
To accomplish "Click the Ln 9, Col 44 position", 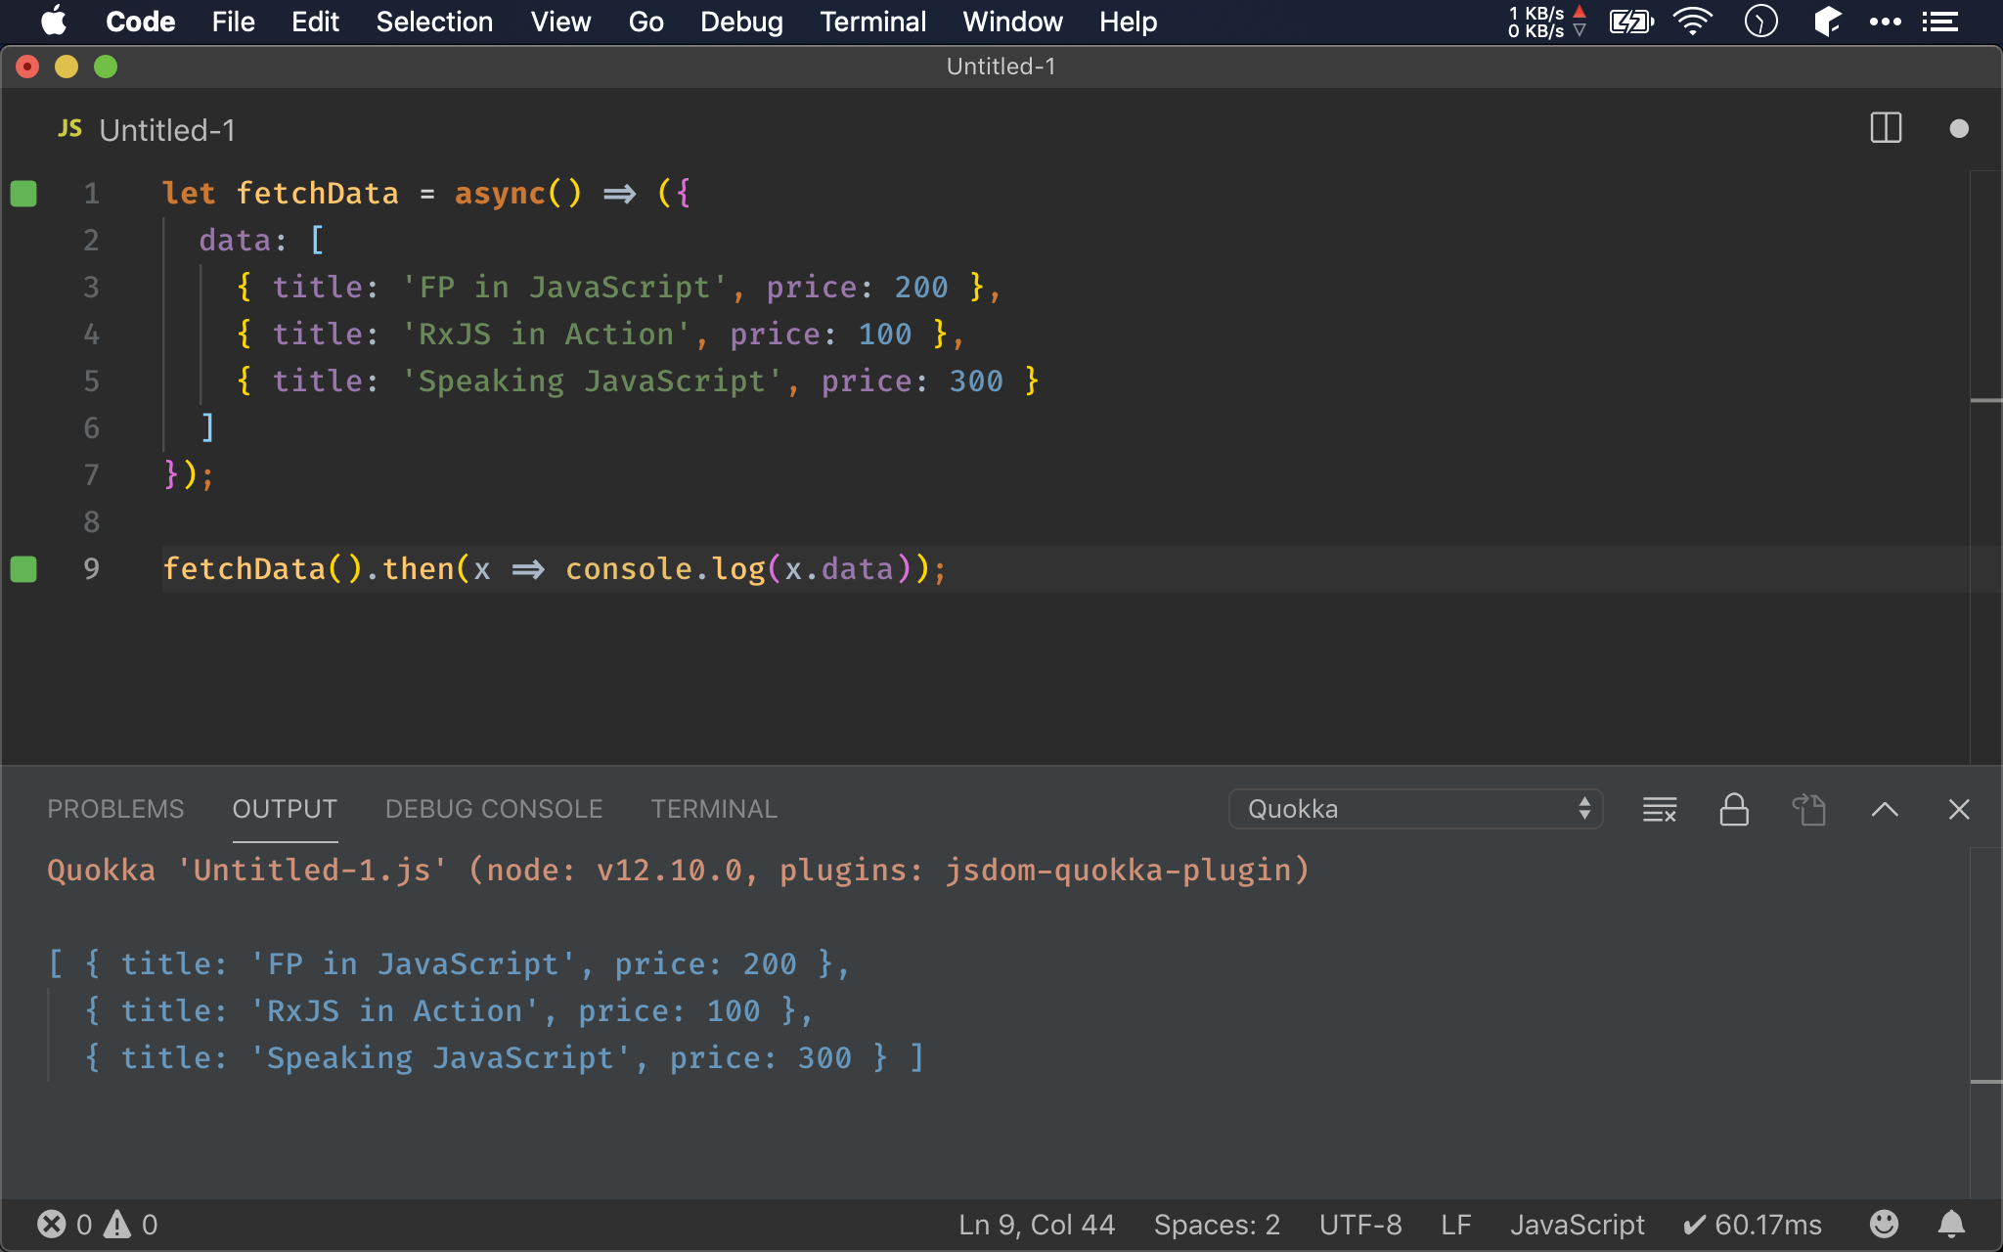I will point(1037,1225).
